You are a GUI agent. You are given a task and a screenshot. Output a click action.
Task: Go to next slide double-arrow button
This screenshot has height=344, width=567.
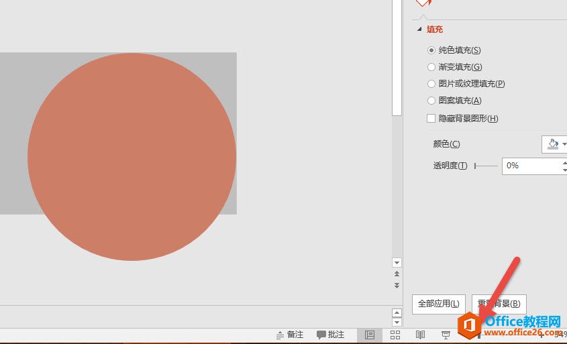tap(397, 286)
